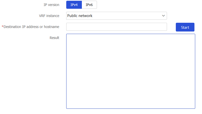202x114 pixels.
Task: Click the "Destination IP address or hostname" label
Action: [x=31, y=27]
